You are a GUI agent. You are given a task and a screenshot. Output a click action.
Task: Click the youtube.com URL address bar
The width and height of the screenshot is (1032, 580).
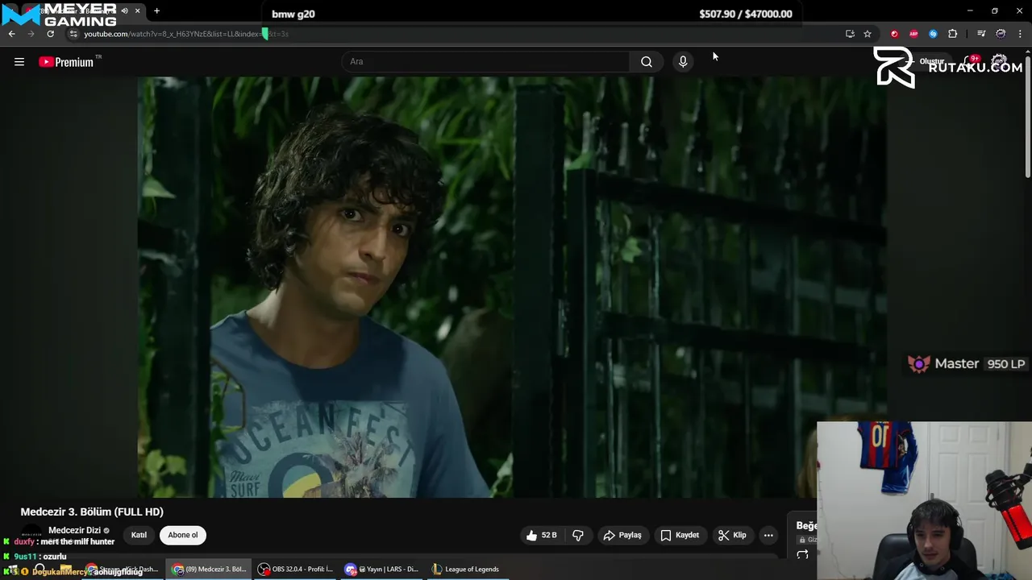(451, 34)
